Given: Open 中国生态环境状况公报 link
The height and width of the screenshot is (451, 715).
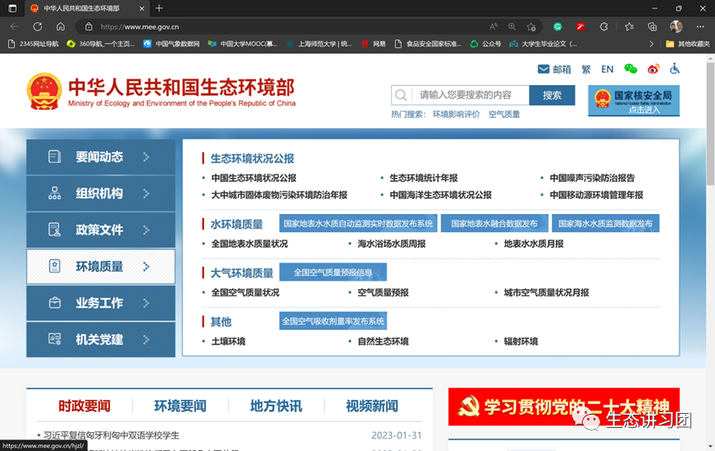Looking at the screenshot, I should tap(254, 178).
